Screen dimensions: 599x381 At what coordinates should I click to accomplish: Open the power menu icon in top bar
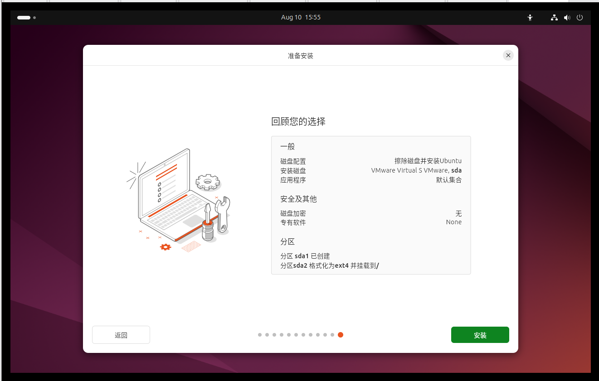(x=580, y=18)
